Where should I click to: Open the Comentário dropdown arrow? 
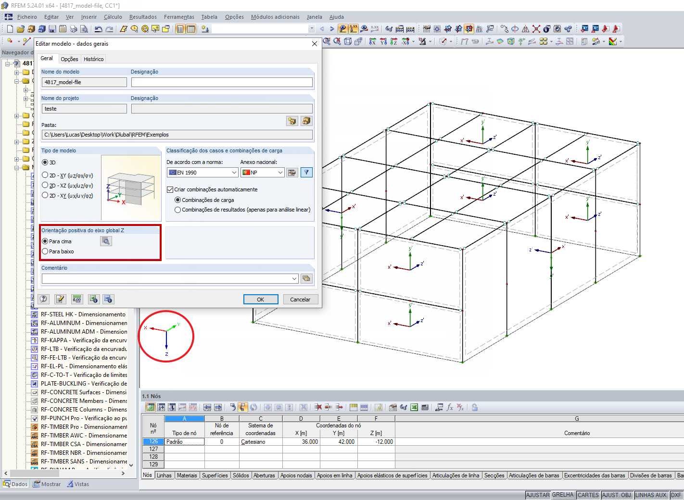(294, 278)
